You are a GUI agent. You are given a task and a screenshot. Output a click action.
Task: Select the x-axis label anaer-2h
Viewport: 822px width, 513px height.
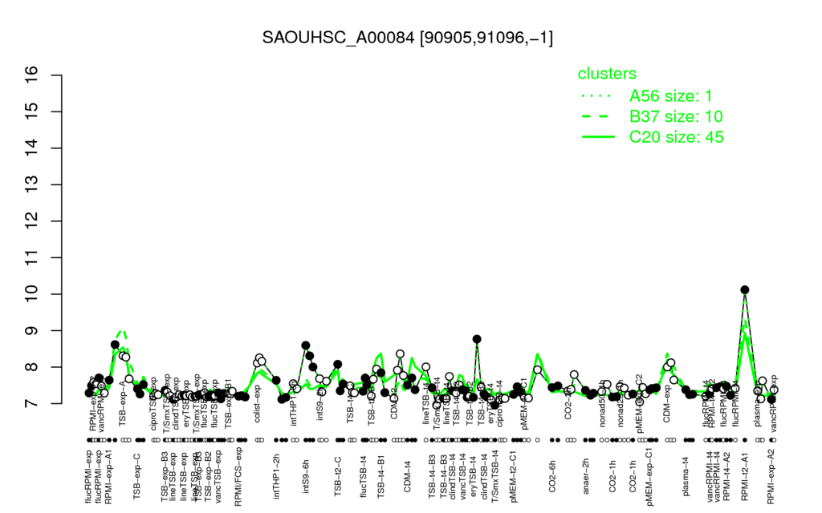586,476
